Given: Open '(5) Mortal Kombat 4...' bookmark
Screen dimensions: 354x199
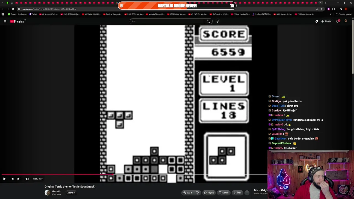Looking at the screenshot, I should 304,14.
